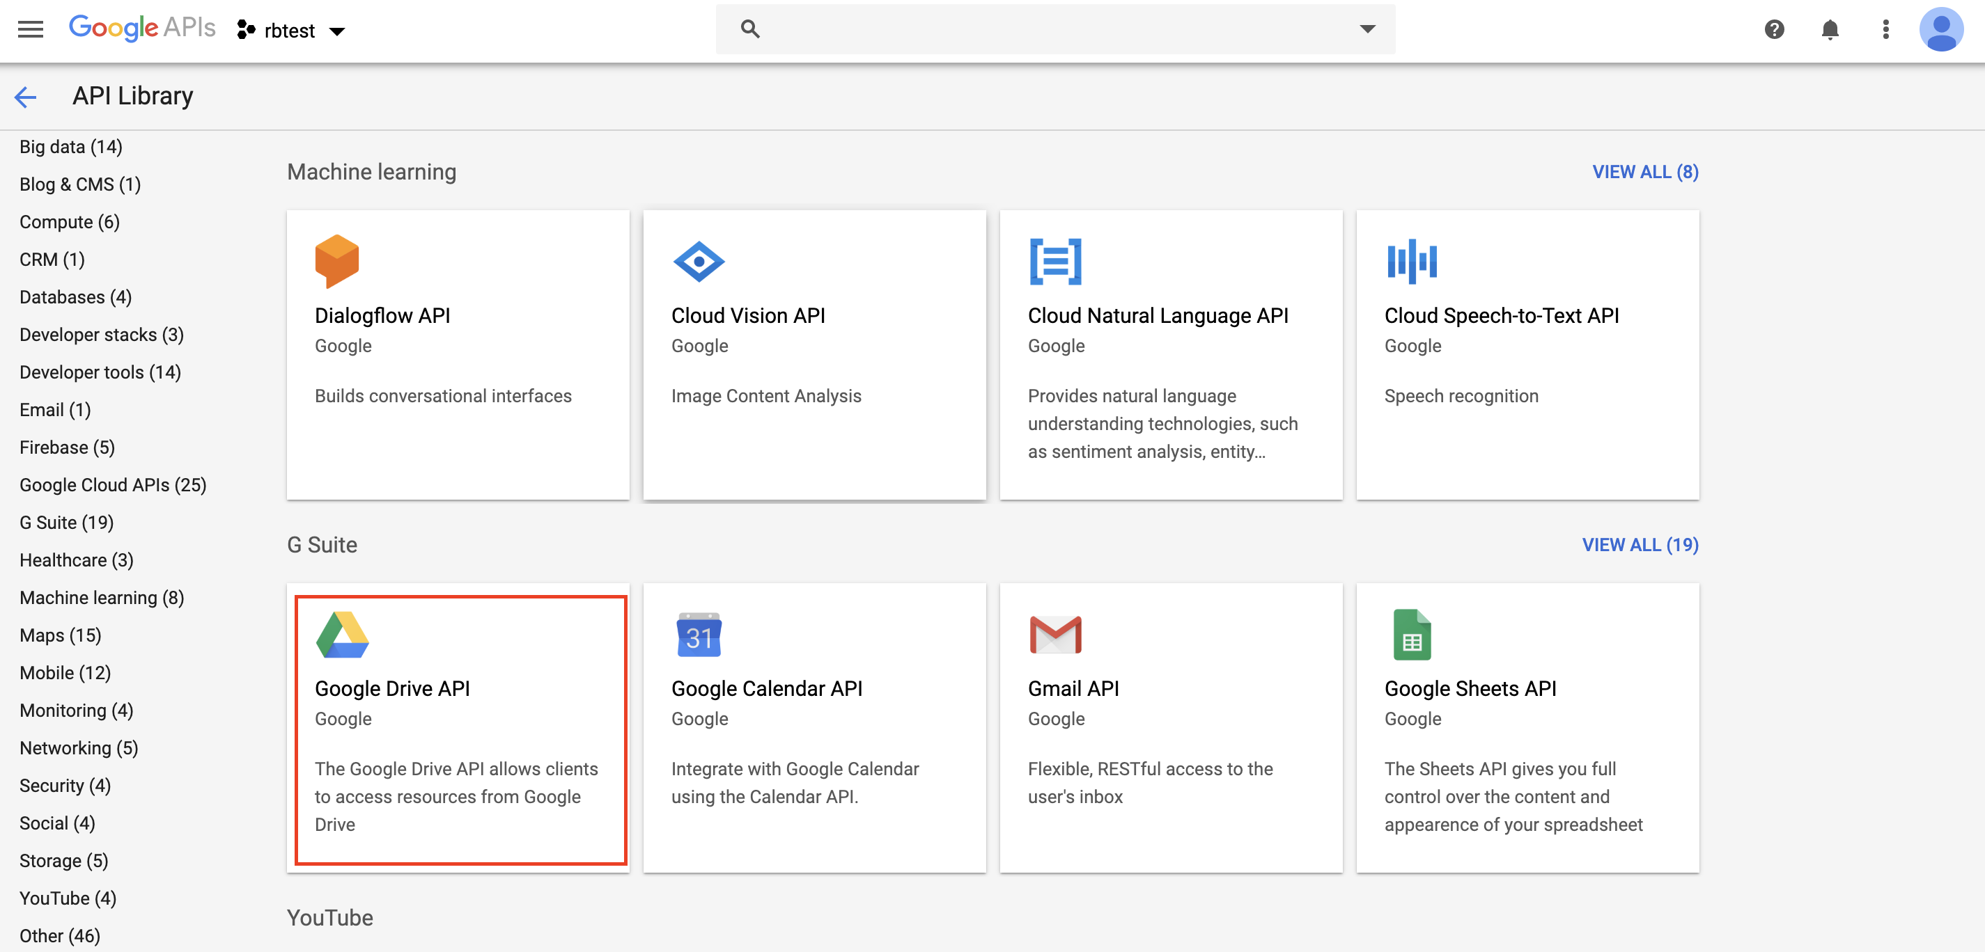Image resolution: width=1985 pixels, height=952 pixels.
Task: Filter by Big data (14) category
Action: coord(71,146)
